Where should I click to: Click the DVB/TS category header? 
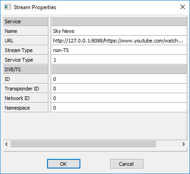[x=26, y=69]
